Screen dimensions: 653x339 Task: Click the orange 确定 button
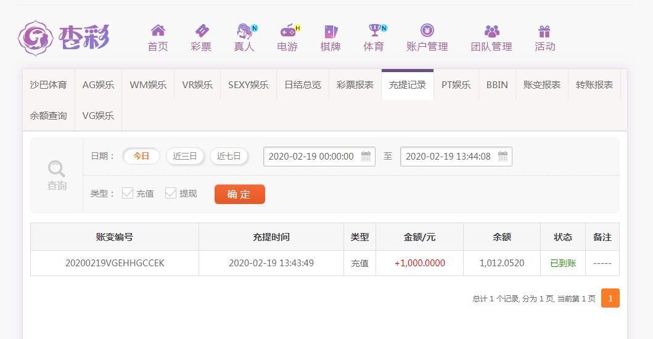pos(239,194)
